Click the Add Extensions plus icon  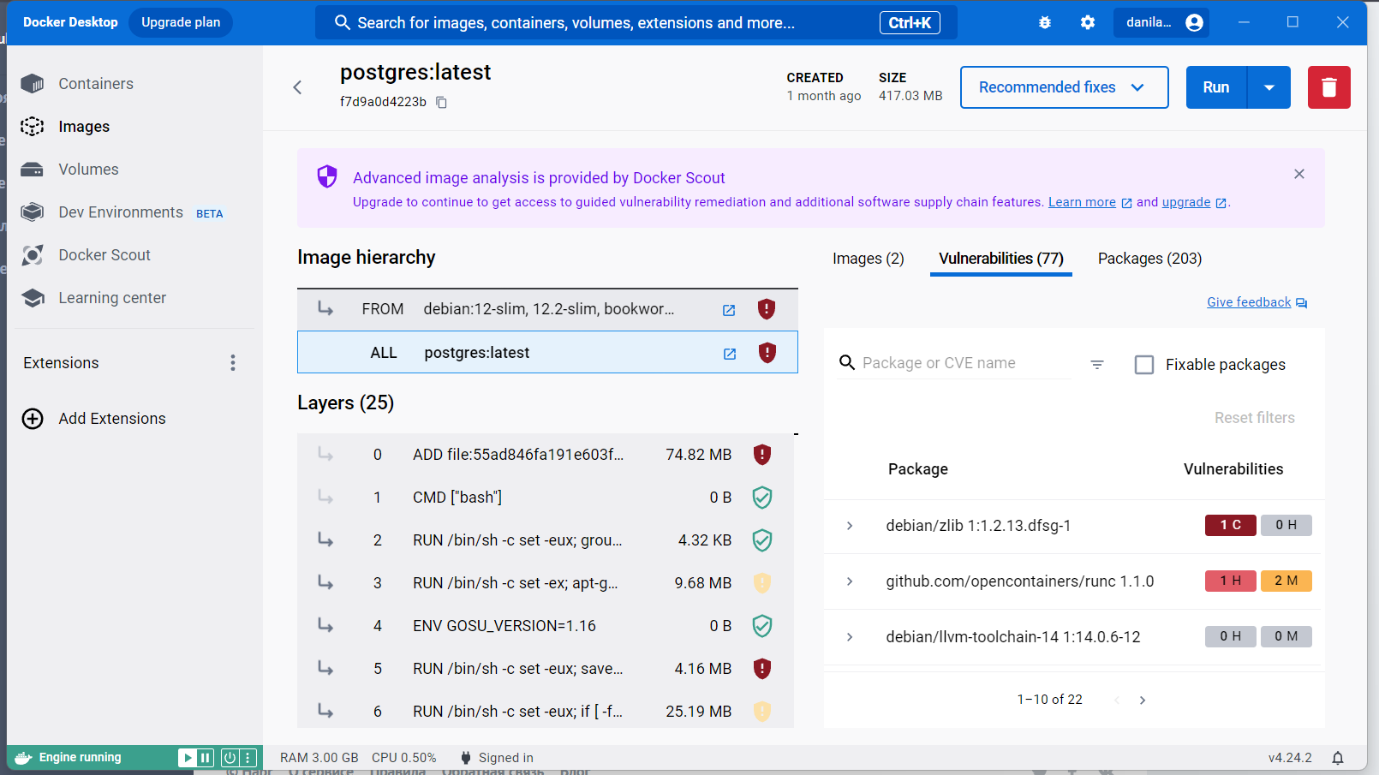33,419
